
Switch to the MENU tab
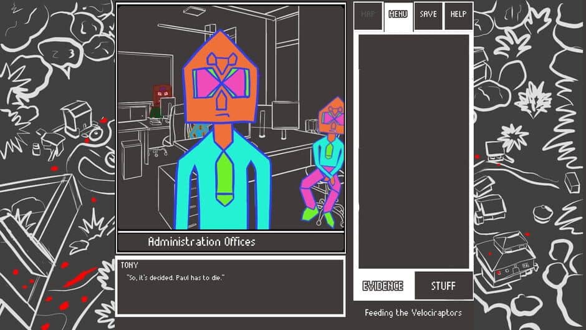(x=398, y=15)
